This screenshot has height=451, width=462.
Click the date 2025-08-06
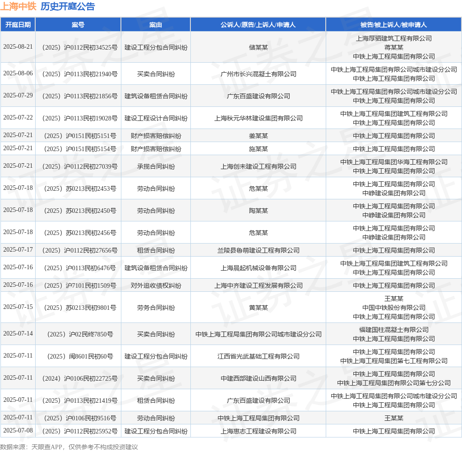18,74
